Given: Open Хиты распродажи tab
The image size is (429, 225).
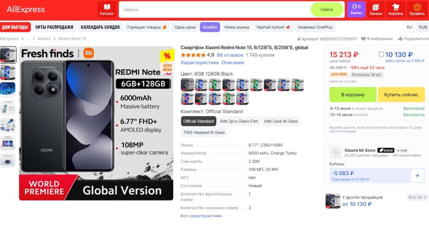Looking at the screenshot, I should click(54, 27).
